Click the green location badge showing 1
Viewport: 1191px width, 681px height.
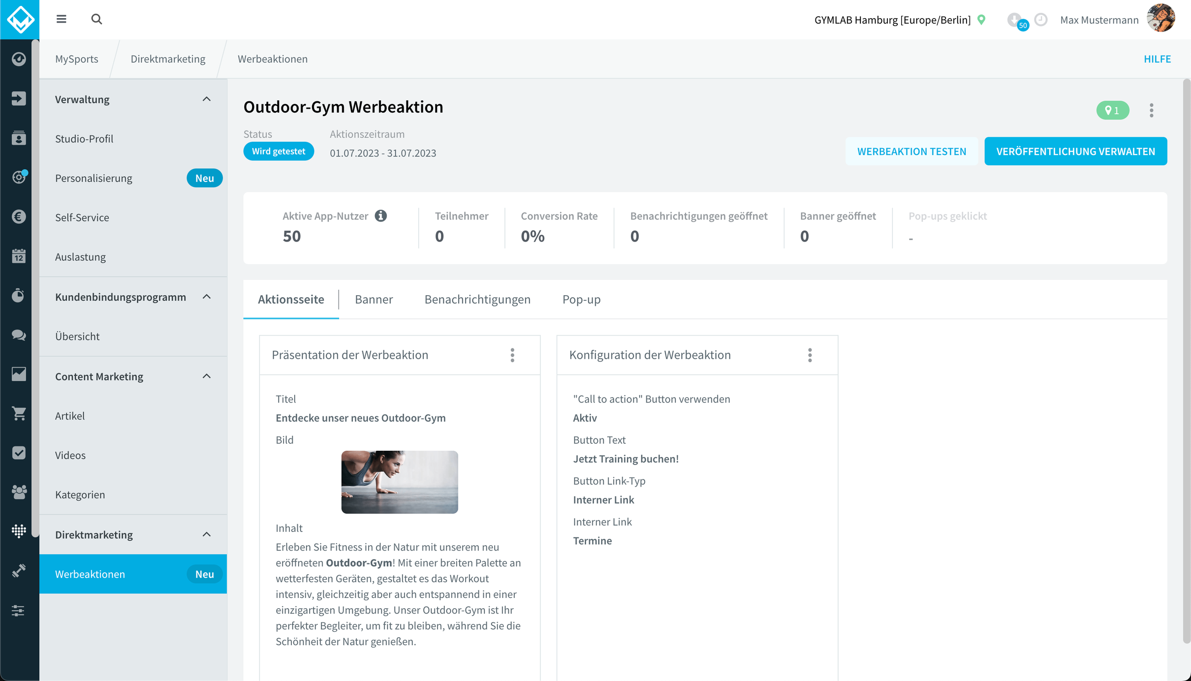click(1113, 110)
